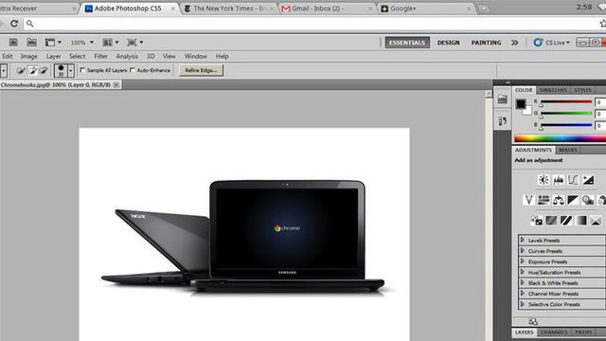Switch to the Swatches tab
Screen dimensions: 606x341
pos(553,90)
